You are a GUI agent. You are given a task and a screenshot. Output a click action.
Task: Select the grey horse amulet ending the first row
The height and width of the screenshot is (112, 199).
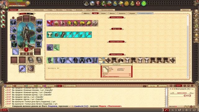95,23
